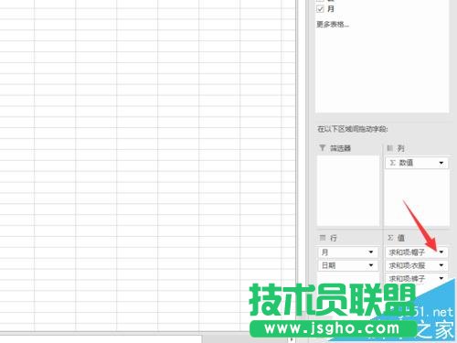Click the 列 columns area icon
The width and height of the screenshot is (457, 343).
[389, 148]
